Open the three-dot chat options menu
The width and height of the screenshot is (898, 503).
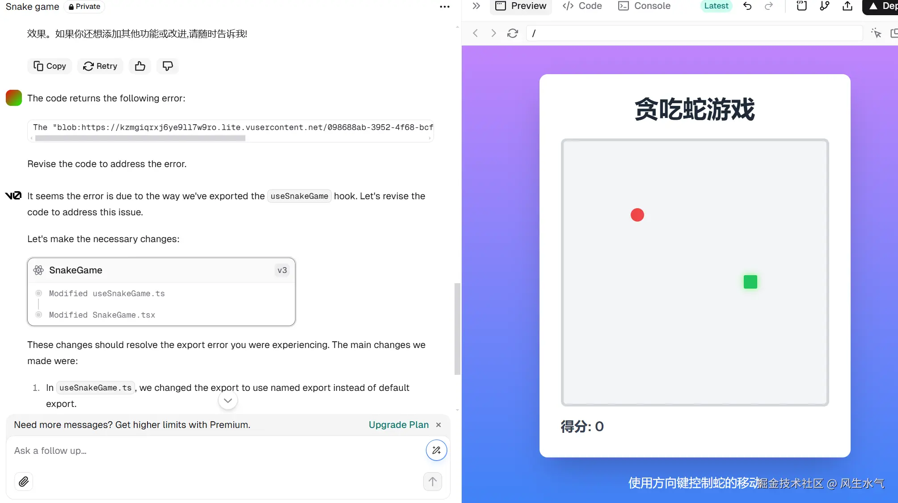[x=444, y=7]
